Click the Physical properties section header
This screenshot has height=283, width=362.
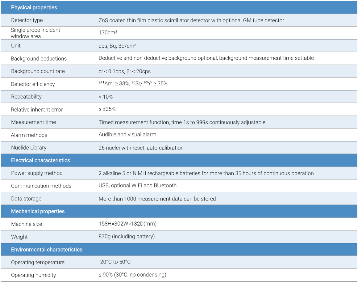(34, 7)
